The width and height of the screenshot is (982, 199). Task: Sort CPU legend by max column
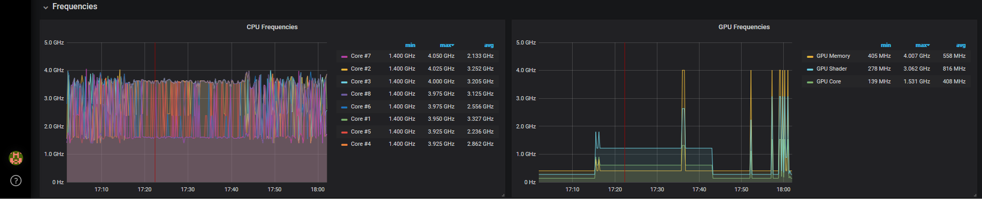click(x=447, y=45)
